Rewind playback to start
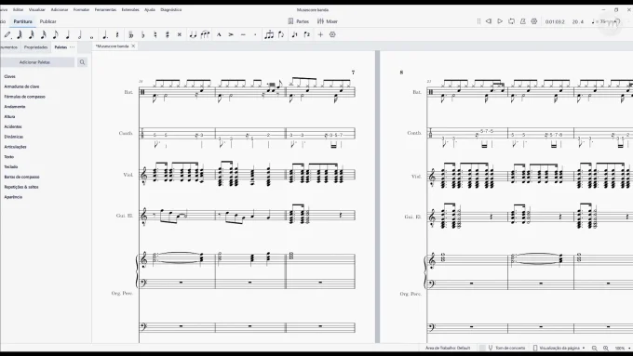Screen dimensions: 633x356 click(489, 21)
